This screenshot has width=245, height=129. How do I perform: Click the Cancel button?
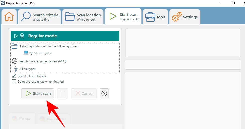(84, 93)
